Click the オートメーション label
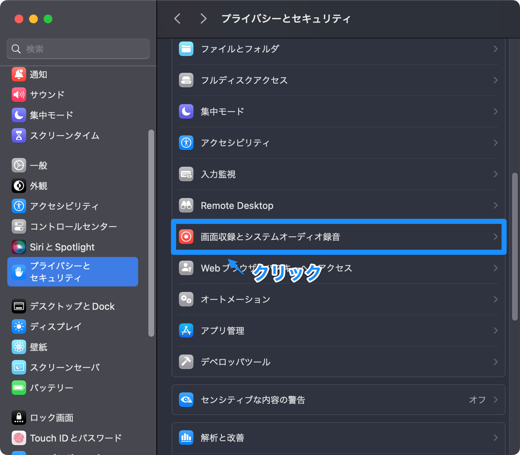 click(236, 299)
